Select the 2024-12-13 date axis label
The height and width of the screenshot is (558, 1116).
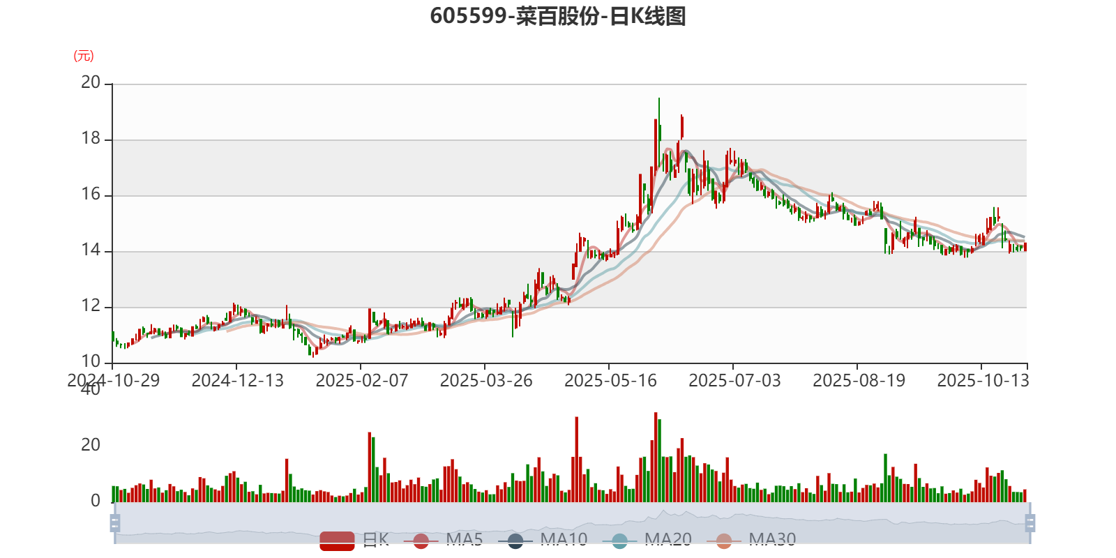(237, 380)
